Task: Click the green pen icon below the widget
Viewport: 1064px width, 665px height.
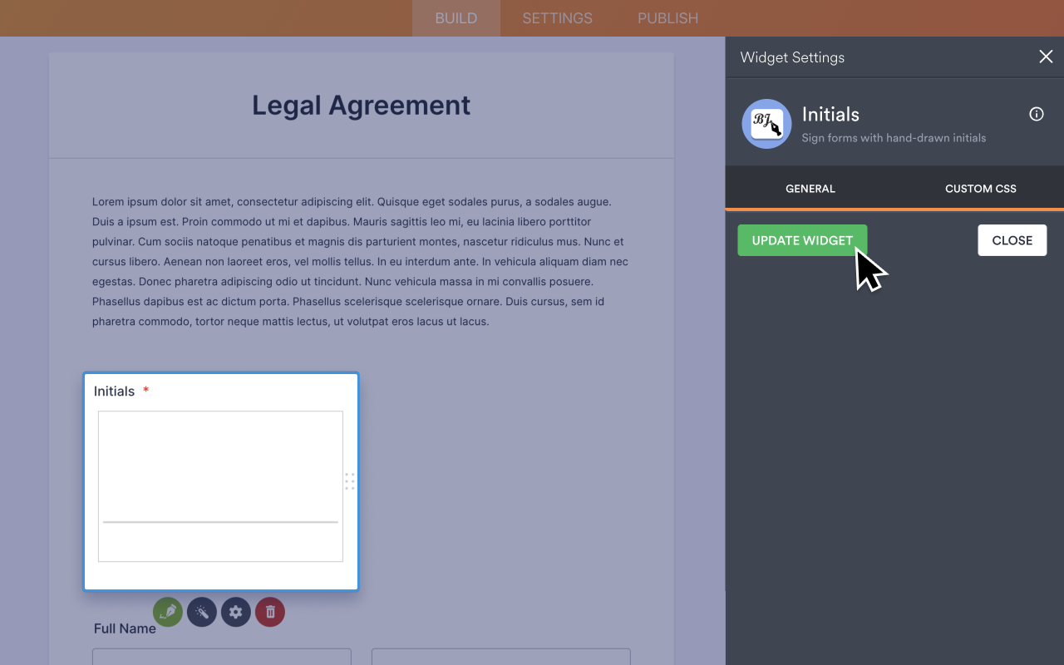Action: (168, 612)
